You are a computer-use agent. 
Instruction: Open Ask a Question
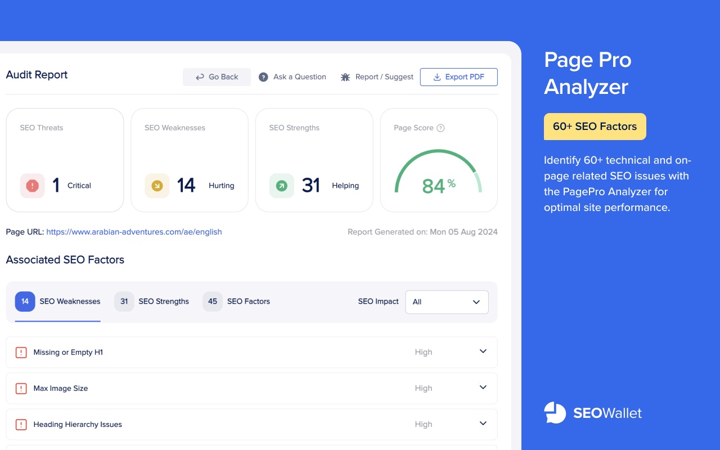tap(292, 77)
